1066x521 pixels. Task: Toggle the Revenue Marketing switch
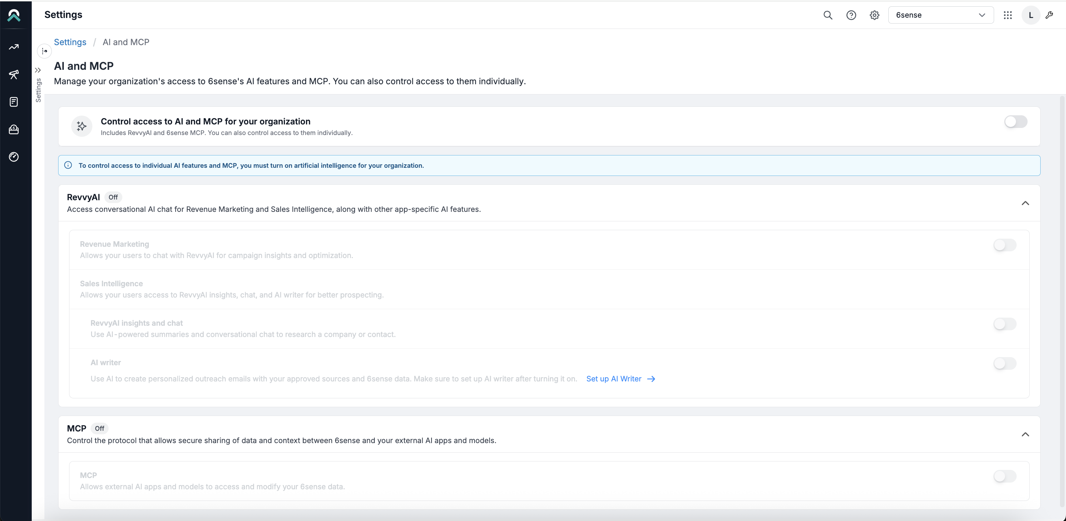pos(1005,245)
